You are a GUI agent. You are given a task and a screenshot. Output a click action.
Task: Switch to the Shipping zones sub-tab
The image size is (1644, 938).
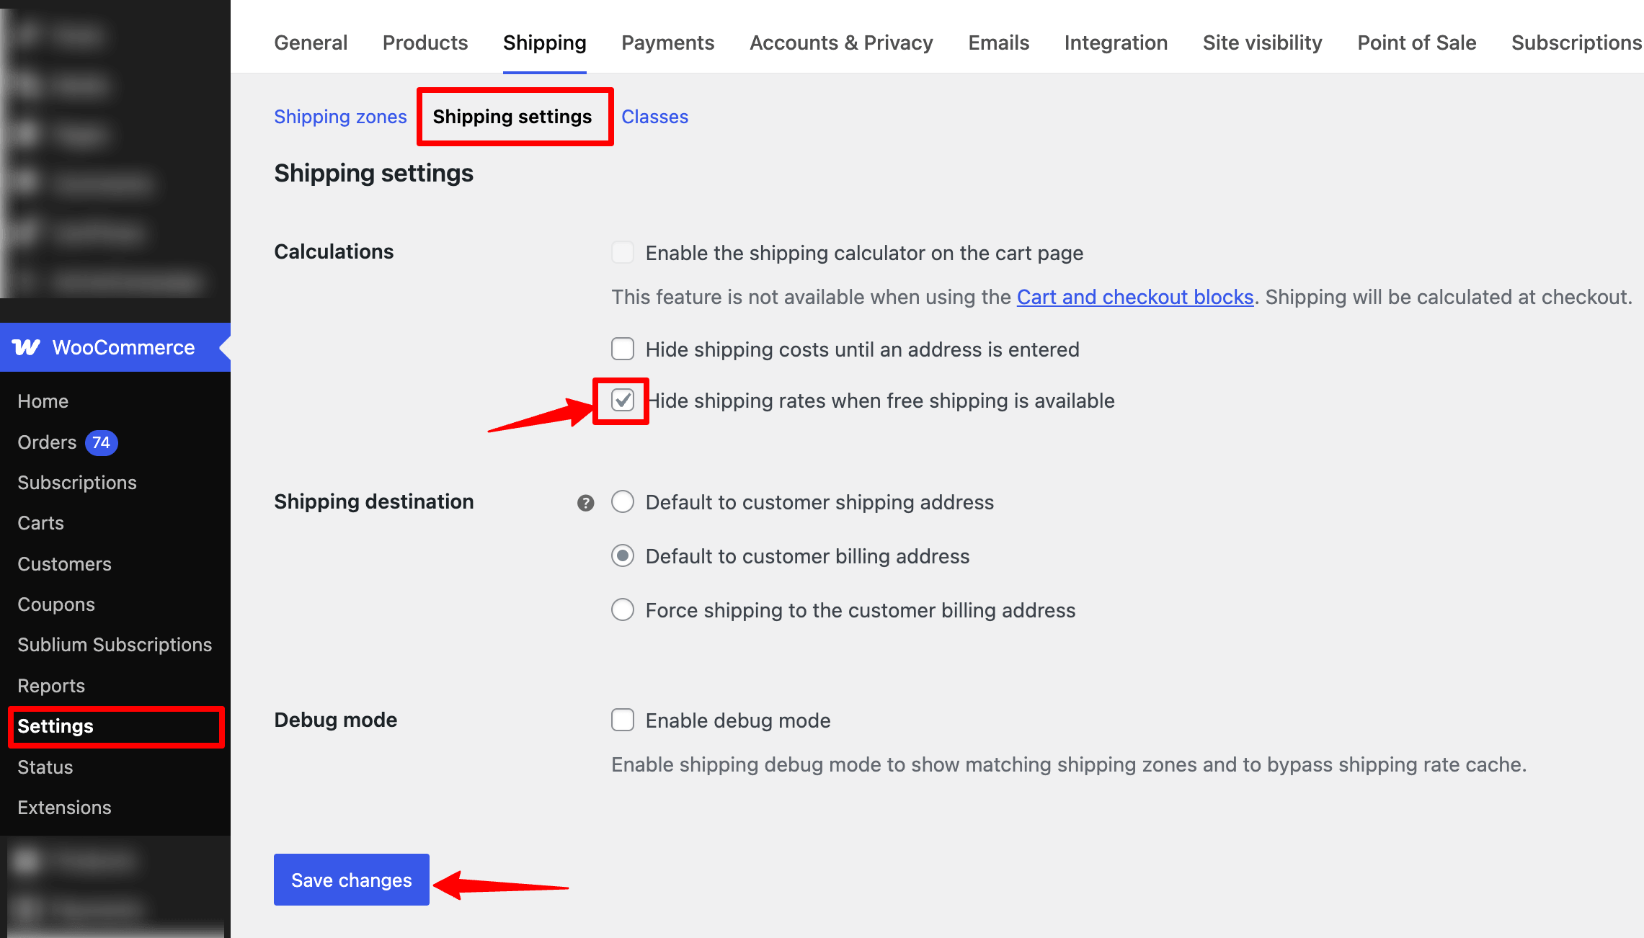(340, 116)
